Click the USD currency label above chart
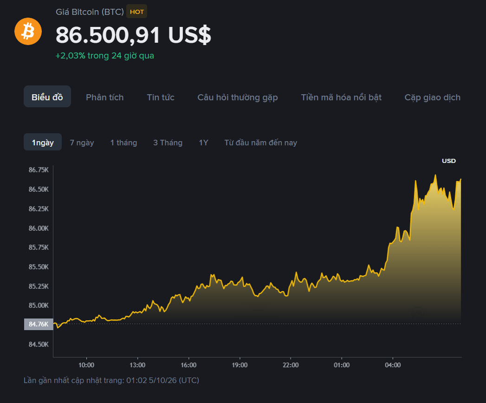486x403 pixels. pos(449,161)
